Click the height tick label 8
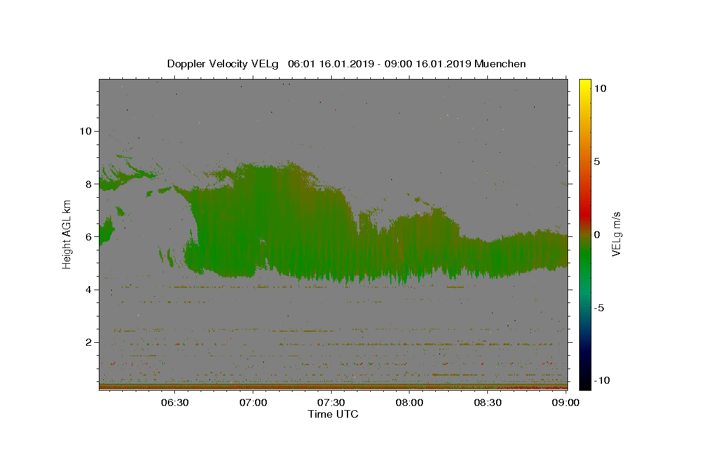 (89, 184)
